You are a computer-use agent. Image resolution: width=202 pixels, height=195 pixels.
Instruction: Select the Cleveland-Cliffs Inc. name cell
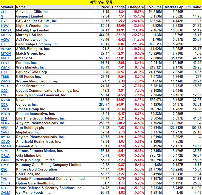[x=56, y=12]
